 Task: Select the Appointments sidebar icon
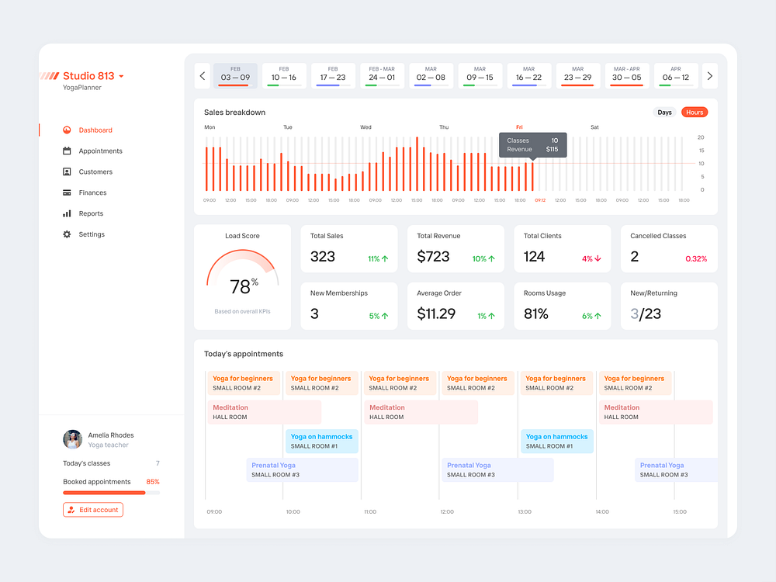[x=68, y=151]
